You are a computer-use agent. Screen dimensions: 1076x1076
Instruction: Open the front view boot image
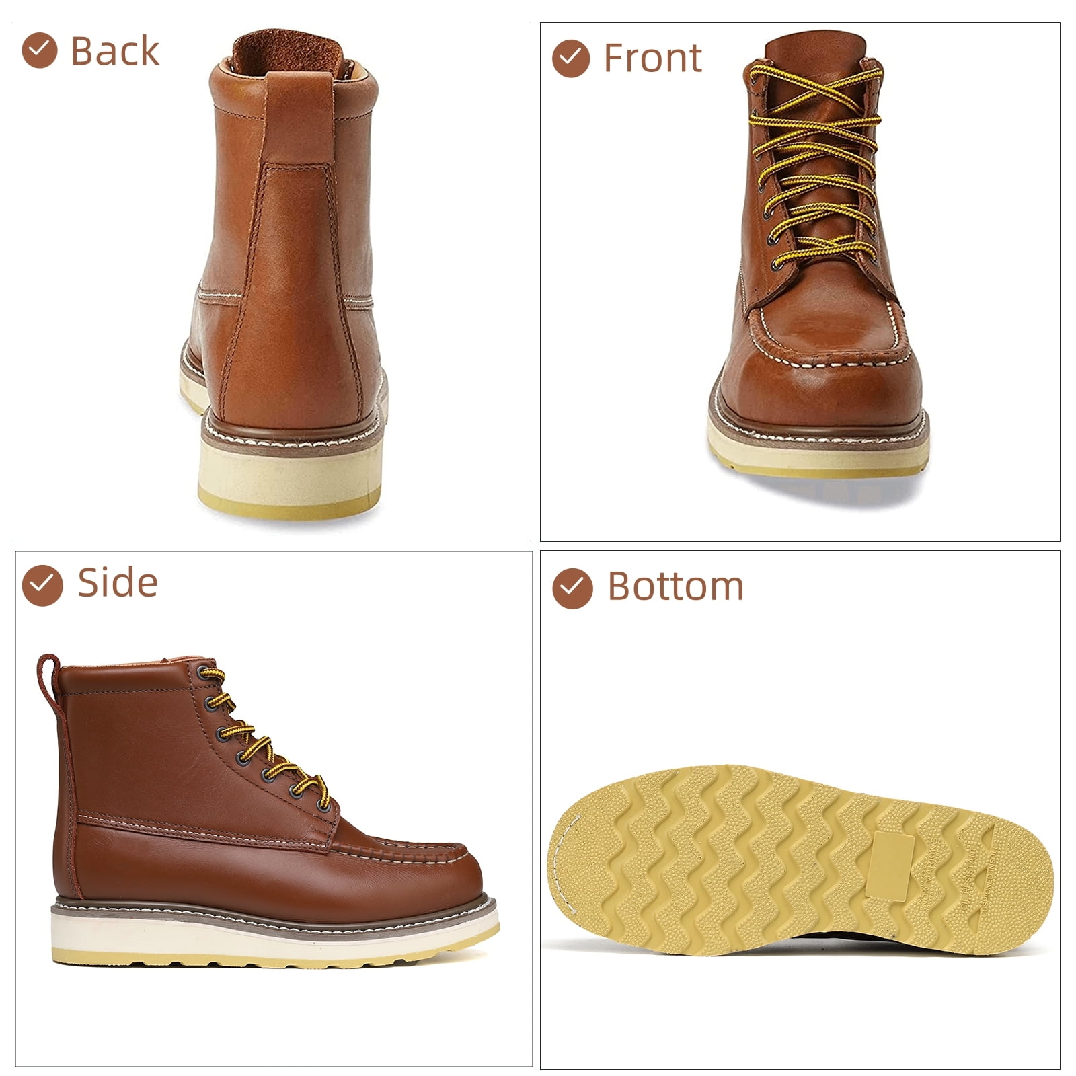819,256
